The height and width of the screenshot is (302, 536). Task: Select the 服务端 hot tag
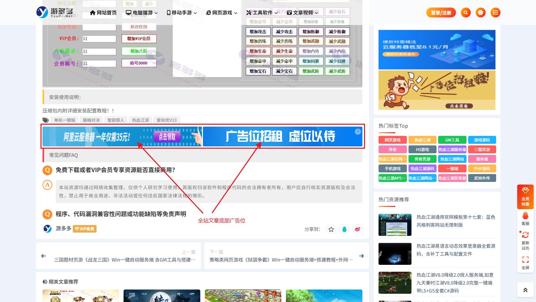[482, 159]
